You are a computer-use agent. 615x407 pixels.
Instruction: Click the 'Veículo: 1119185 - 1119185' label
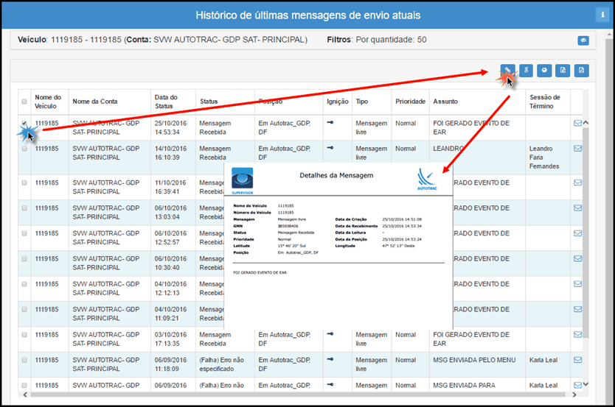70,40
